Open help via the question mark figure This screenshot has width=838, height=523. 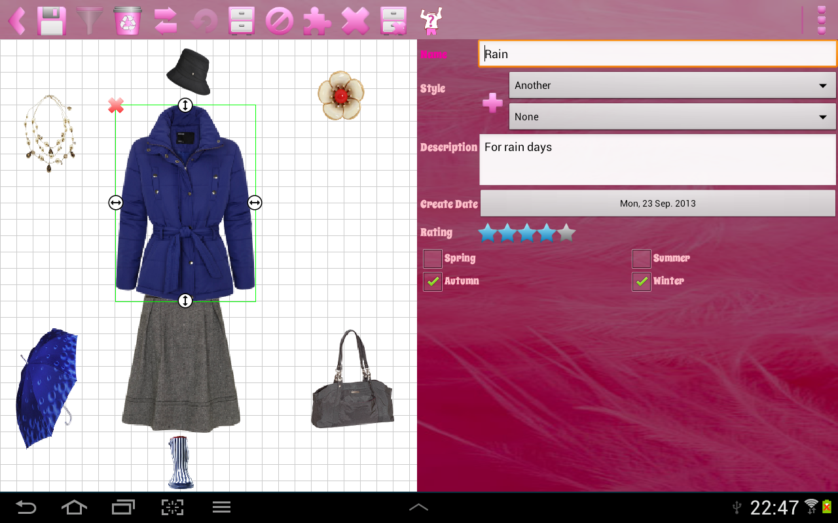[431, 20]
